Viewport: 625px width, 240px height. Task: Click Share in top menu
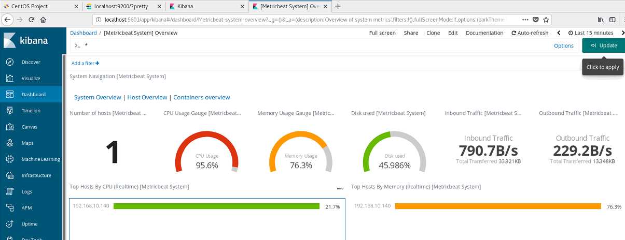click(x=411, y=33)
